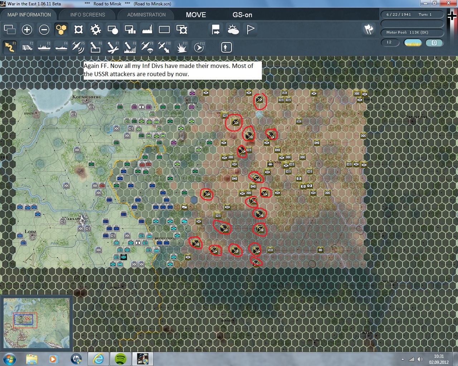458x366 pixels.
Task: Click the F12 circled arrow icon
Action: click(199, 47)
